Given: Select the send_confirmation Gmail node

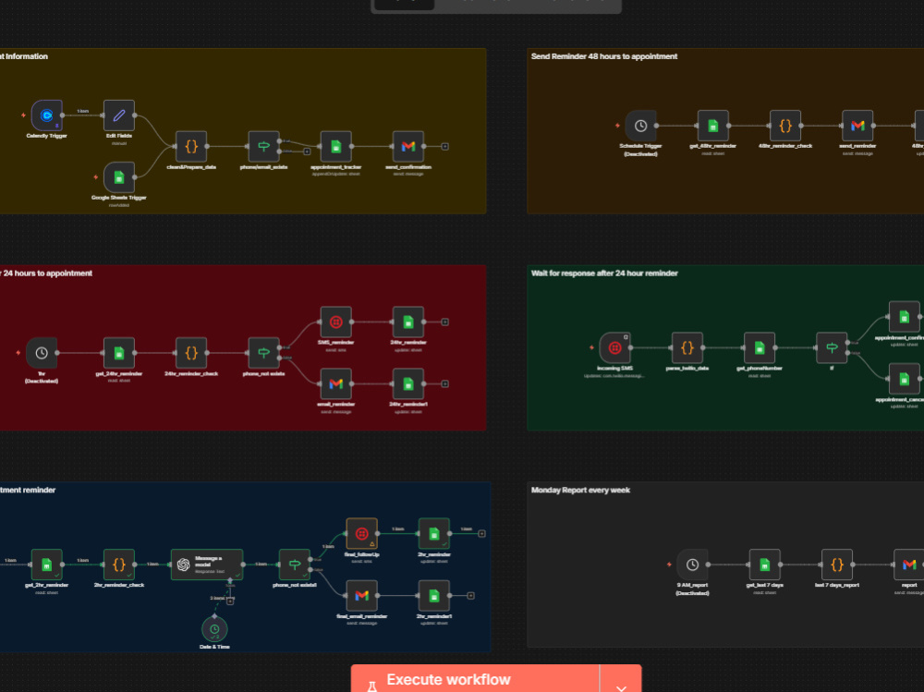Looking at the screenshot, I should pos(408,146).
